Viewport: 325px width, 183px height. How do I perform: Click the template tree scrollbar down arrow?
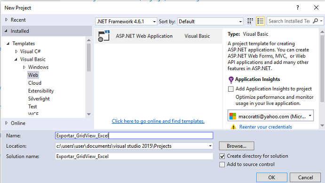(x=89, y=114)
